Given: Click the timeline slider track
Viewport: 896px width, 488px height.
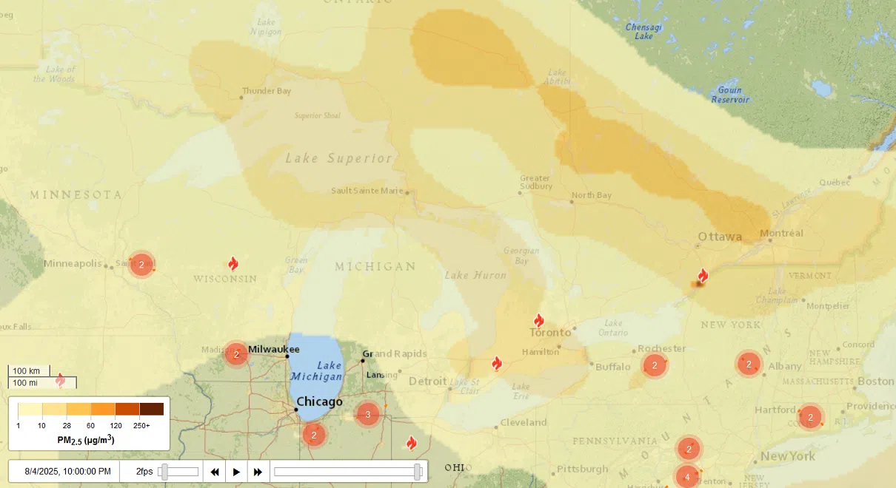Looking at the screenshot, I should click(x=348, y=472).
